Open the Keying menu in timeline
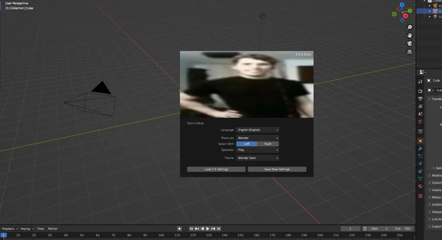This screenshot has width=442, height=240. pyautogui.click(x=27, y=229)
